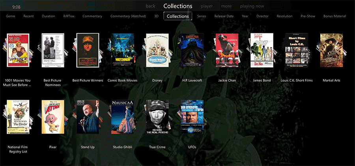Select the Commentary (Watched) tab
Viewport: 355px width, 166px height.
pyautogui.click(x=128, y=16)
